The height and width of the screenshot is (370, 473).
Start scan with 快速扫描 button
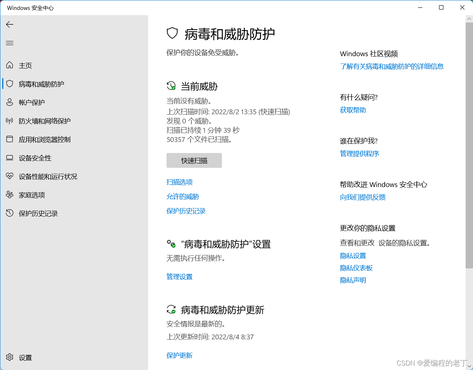tap(194, 160)
